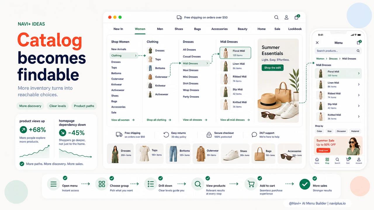
Task: Click the Choose group grid icon
Action: click(102, 184)
